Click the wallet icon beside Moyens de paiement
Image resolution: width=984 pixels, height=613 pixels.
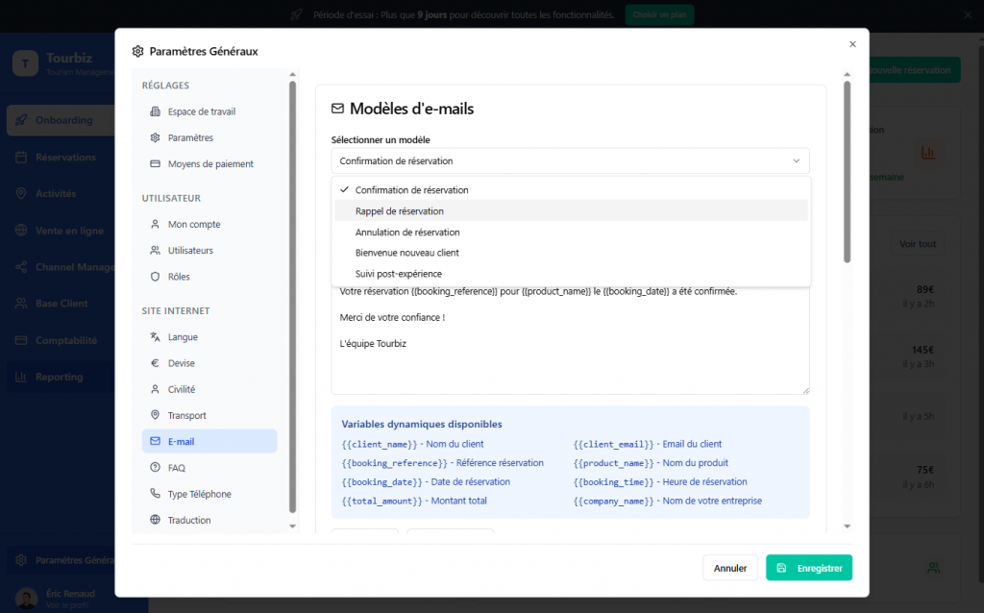click(x=156, y=164)
